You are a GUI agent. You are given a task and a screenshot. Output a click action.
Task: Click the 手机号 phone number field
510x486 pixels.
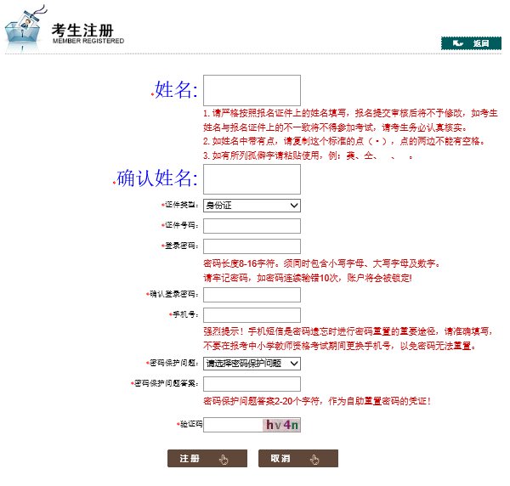252,315
